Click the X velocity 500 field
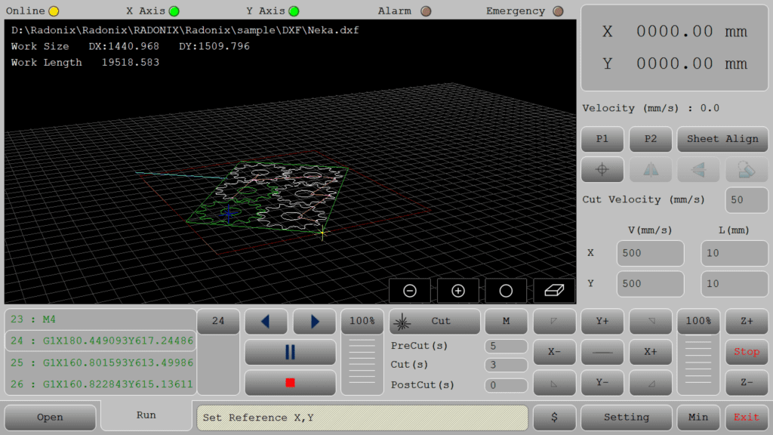The width and height of the screenshot is (773, 435). click(x=650, y=253)
